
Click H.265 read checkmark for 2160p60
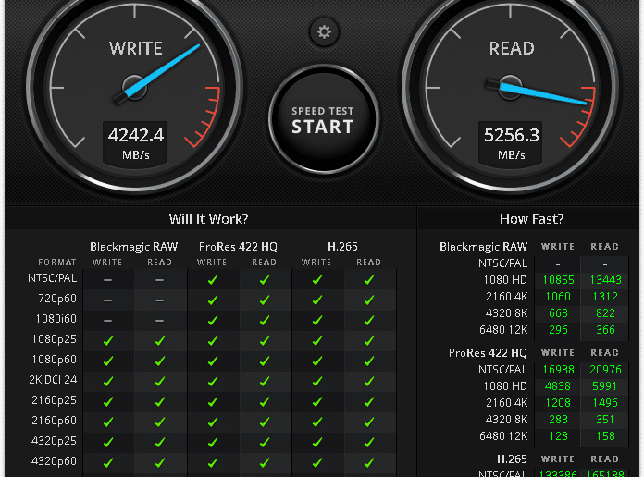(x=369, y=422)
